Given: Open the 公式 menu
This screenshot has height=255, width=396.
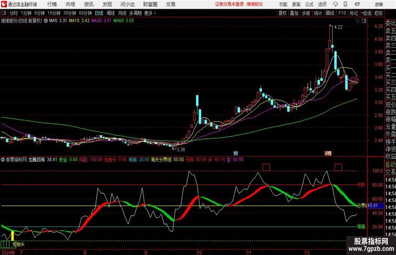Looking at the screenshot, I should [x=309, y=4].
